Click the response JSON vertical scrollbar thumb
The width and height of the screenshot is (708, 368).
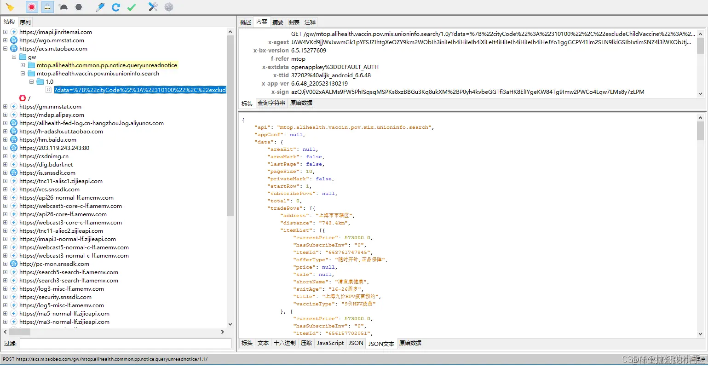coord(700,131)
